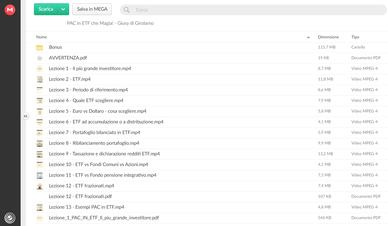This screenshot has height=226, width=388.
Task: Click the Nome column header
Action: tap(42, 37)
